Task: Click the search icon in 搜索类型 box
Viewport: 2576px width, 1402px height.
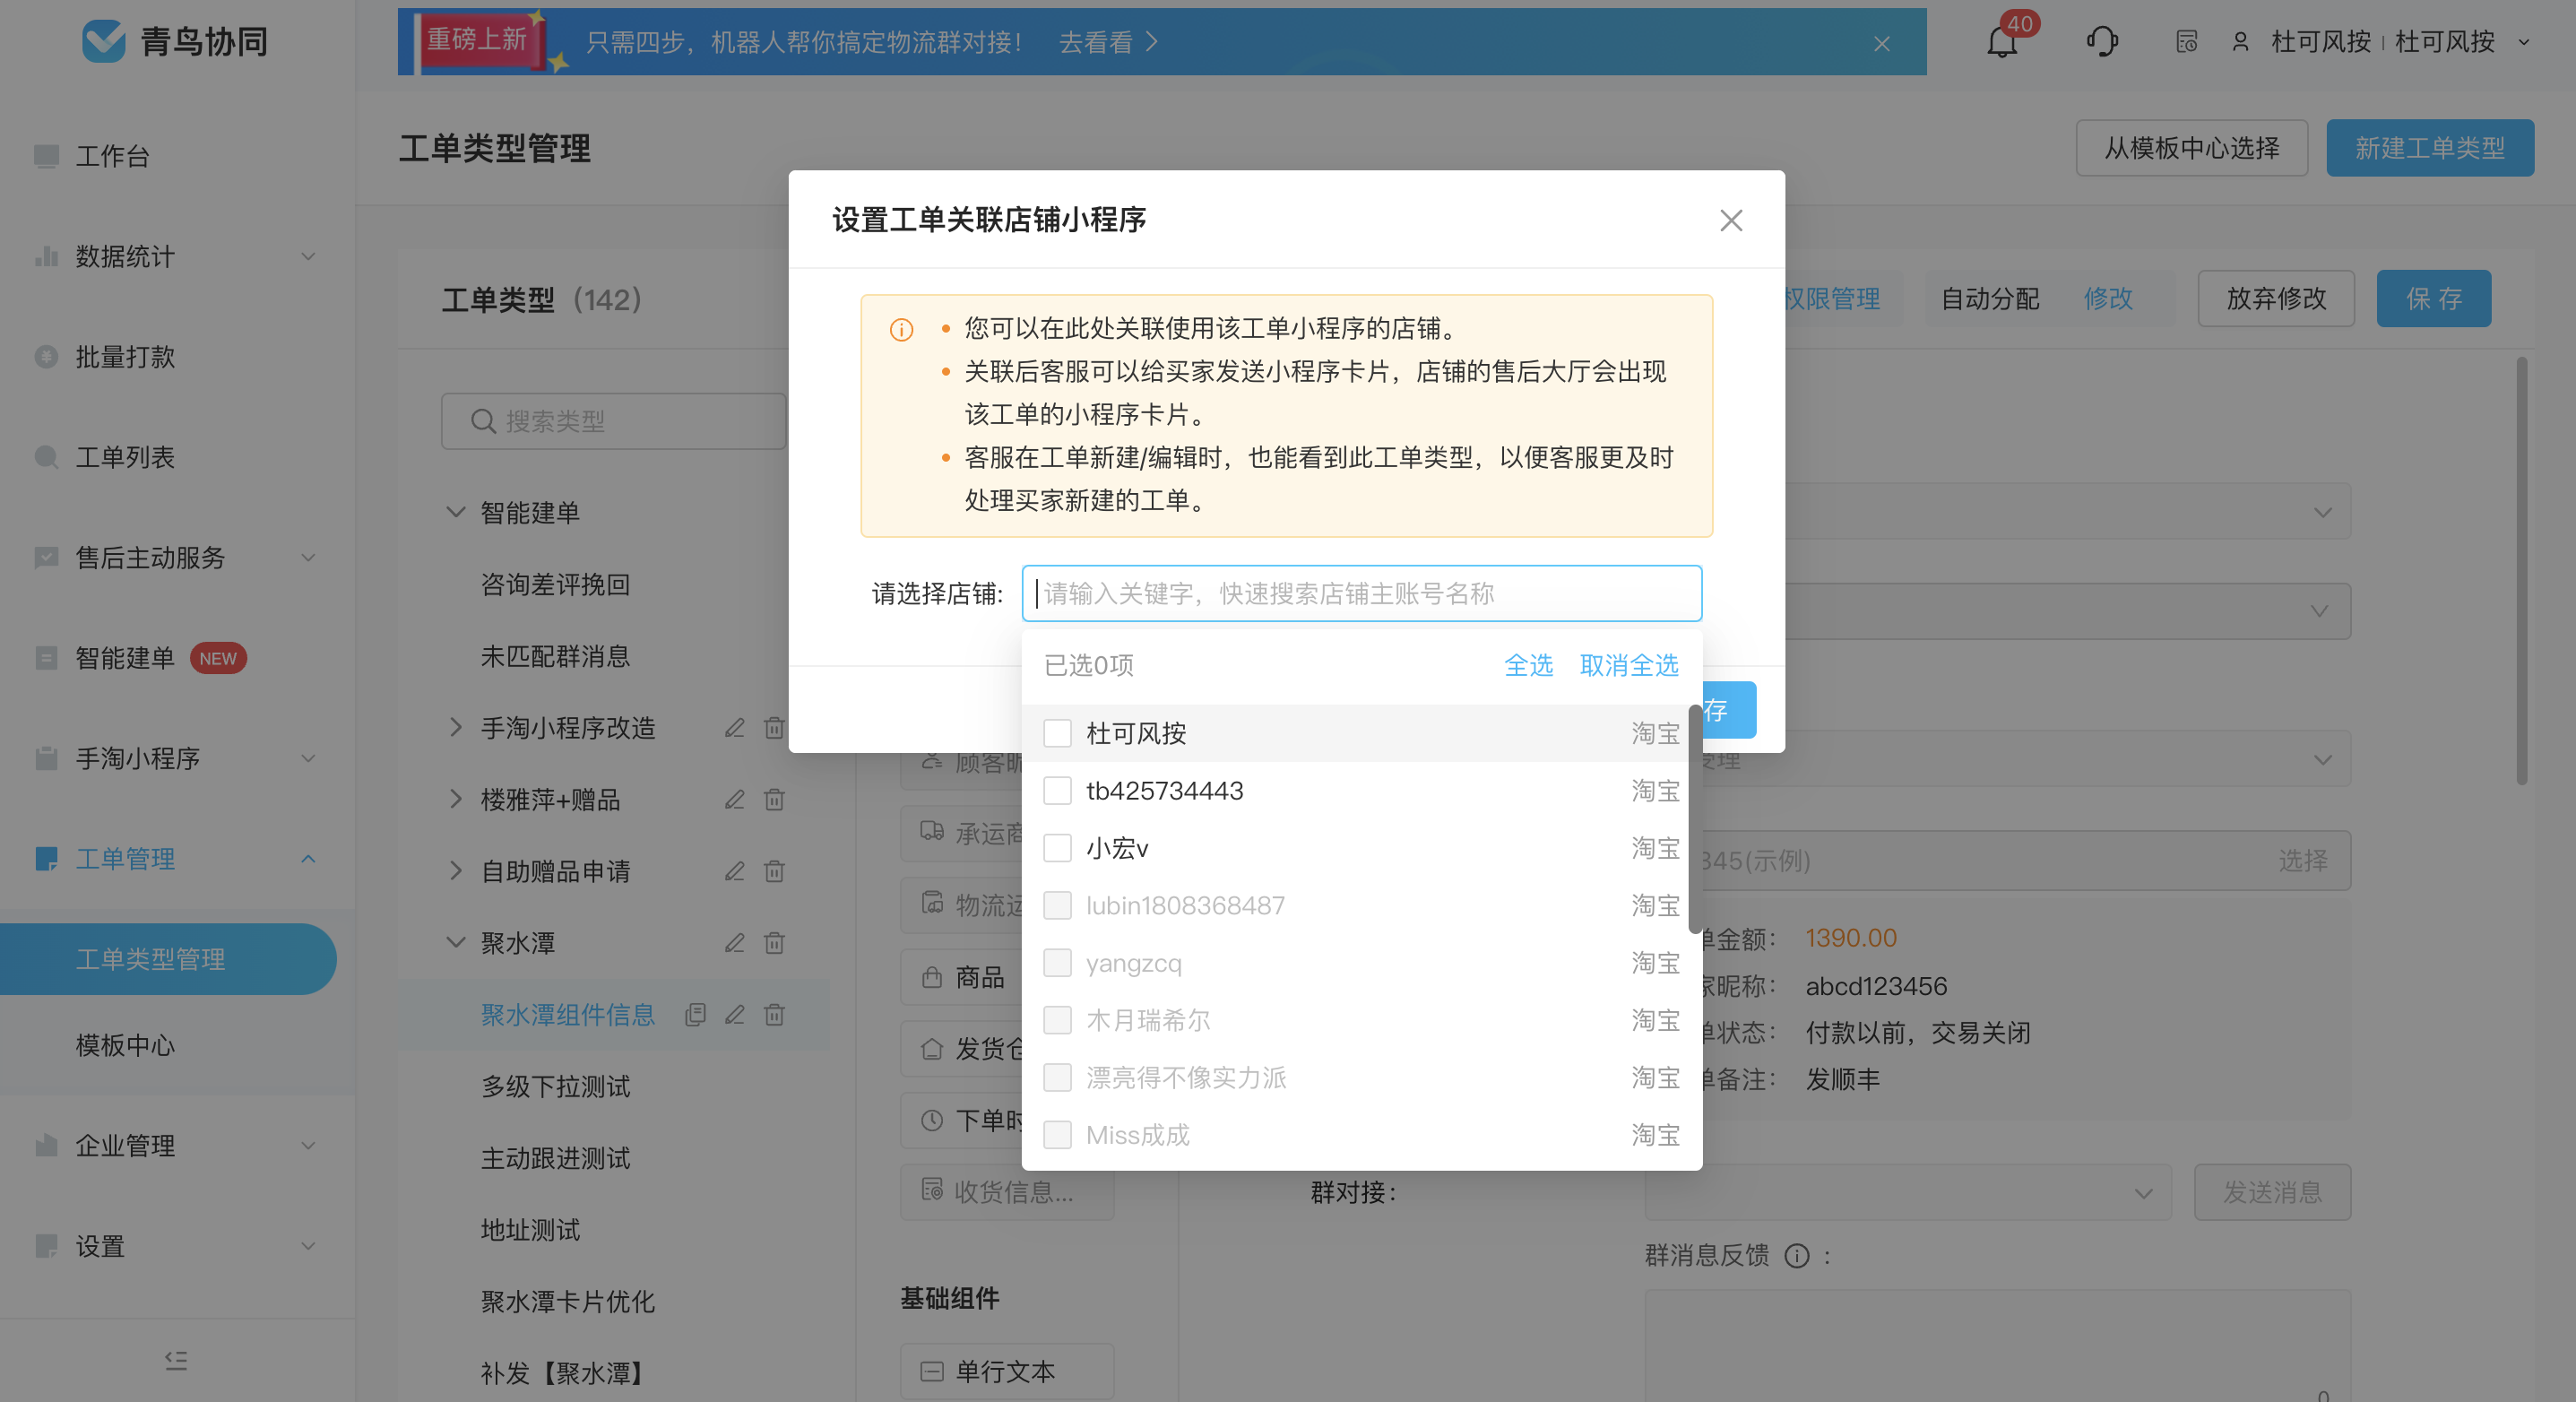Action: (483, 421)
